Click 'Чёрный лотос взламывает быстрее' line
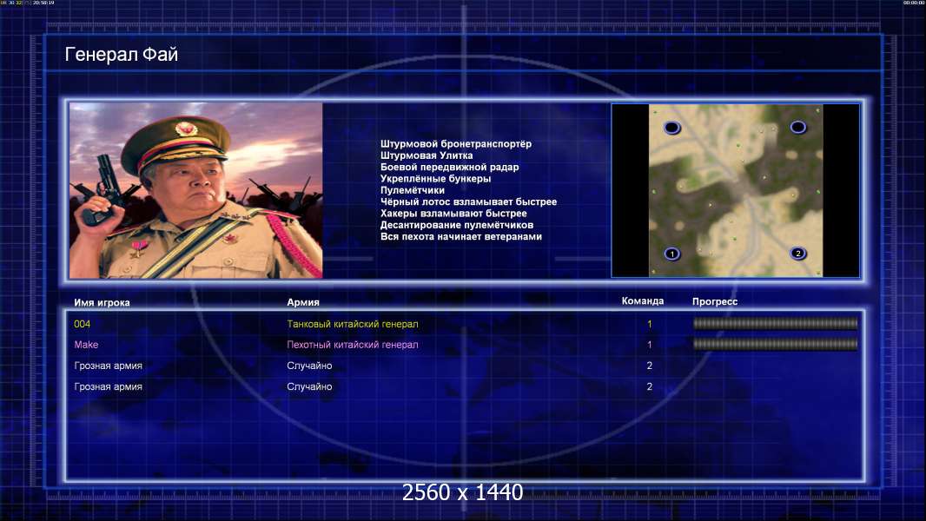The height and width of the screenshot is (521, 926). [468, 201]
